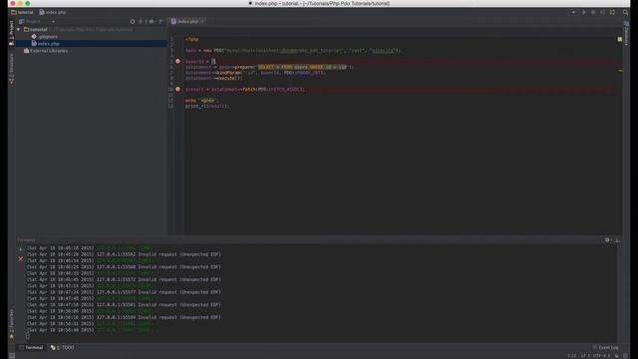
Task: Close the index.php editor tab
Action: pos(202,21)
